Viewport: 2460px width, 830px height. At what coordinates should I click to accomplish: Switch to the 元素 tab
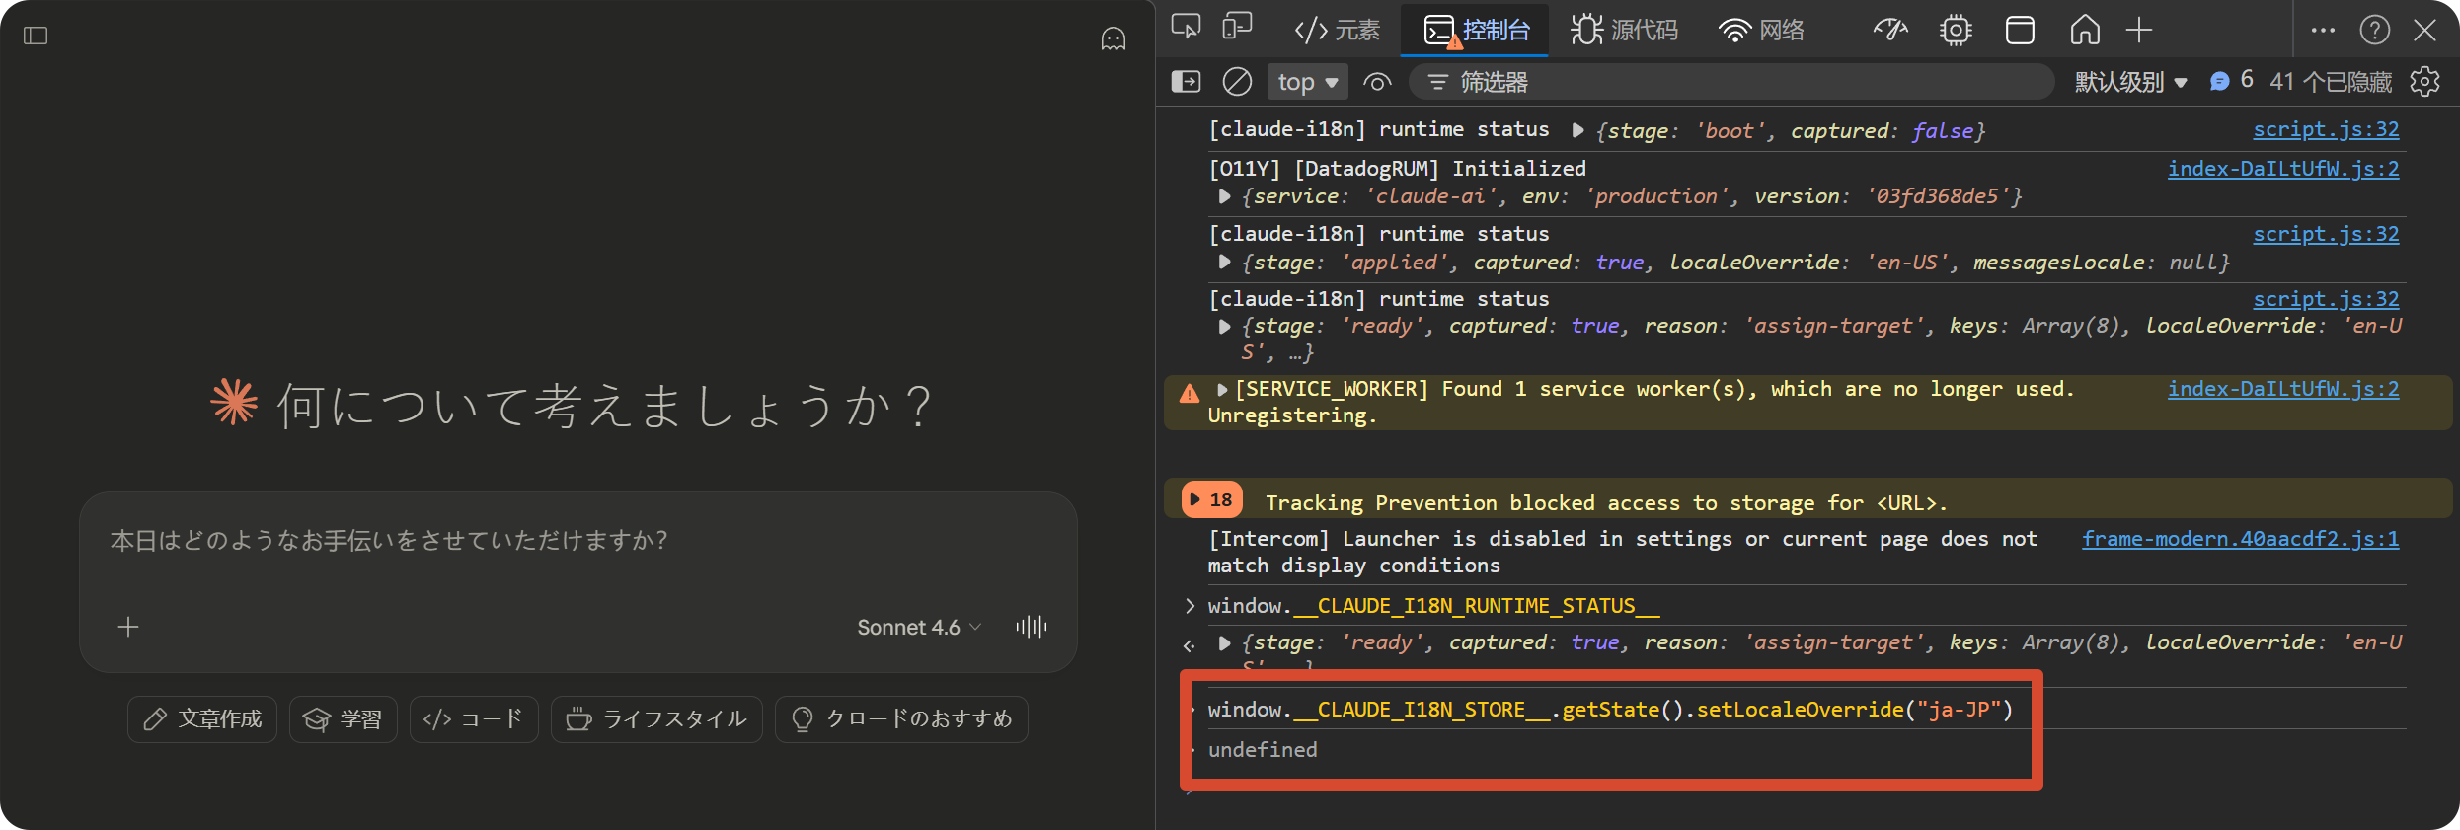tap(1337, 31)
